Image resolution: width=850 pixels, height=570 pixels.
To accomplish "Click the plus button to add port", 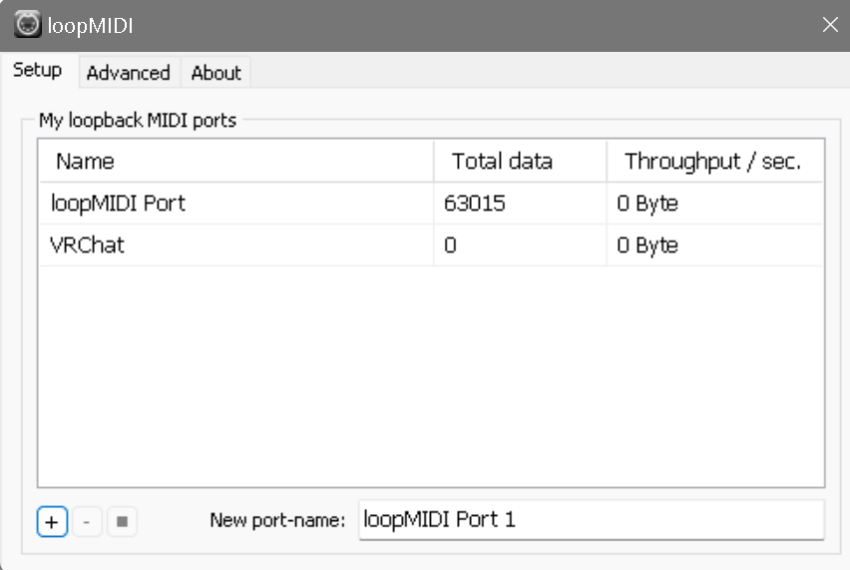I will click(x=53, y=521).
